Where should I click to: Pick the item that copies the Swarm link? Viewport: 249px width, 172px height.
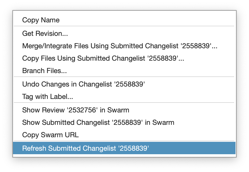(124, 135)
